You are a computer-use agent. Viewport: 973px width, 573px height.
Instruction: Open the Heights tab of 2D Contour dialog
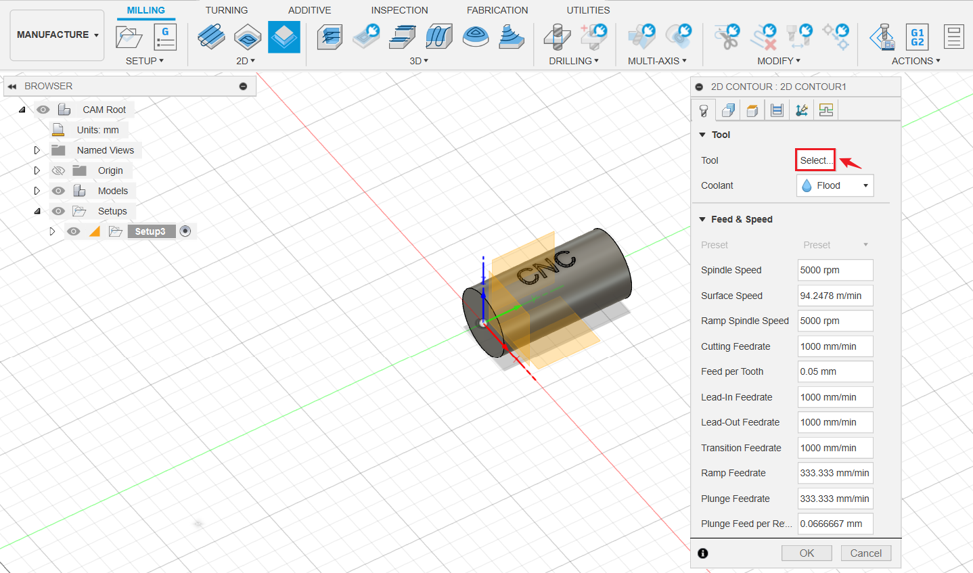point(752,109)
